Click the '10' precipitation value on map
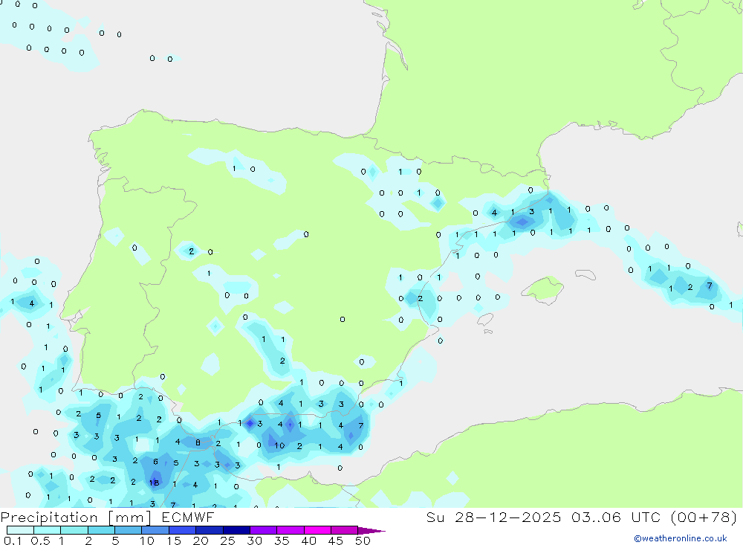The height and width of the screenshot is (545, 743). pyautogui.click(x=279, y=445)
